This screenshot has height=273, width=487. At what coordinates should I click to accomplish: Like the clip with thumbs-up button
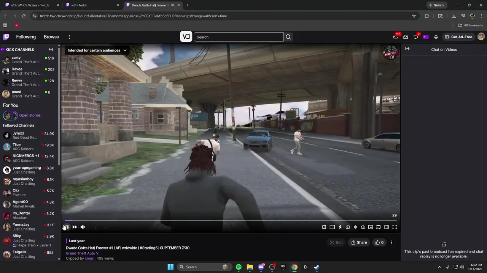(x=379, y=242)
